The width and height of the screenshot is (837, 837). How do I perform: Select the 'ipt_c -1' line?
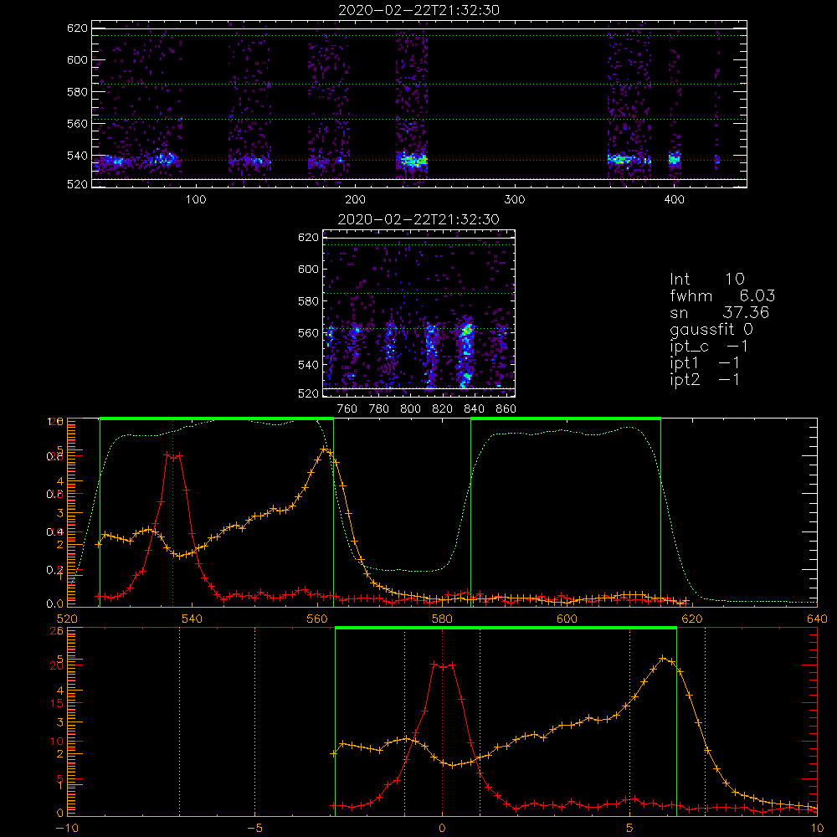pyautogui.click(x=709, y=347)
